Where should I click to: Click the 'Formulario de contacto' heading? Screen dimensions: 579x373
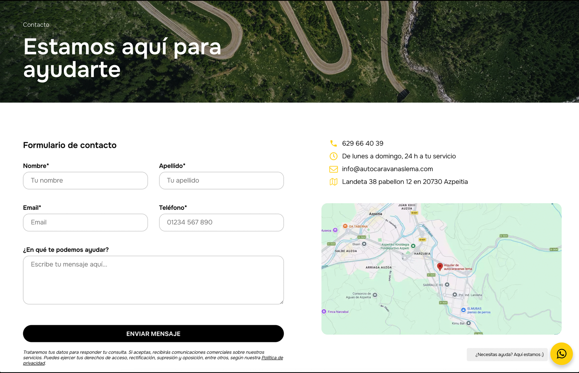pos(69,145)
